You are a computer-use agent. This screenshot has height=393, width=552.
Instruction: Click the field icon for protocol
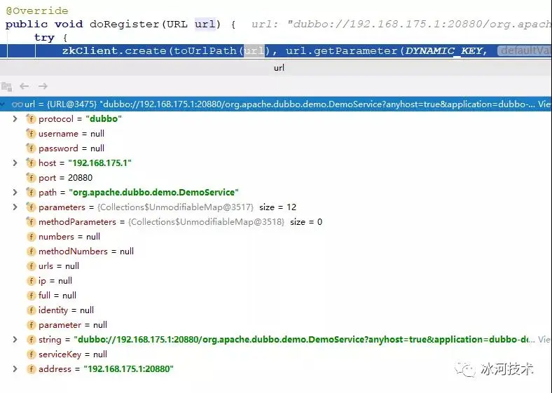31,119
